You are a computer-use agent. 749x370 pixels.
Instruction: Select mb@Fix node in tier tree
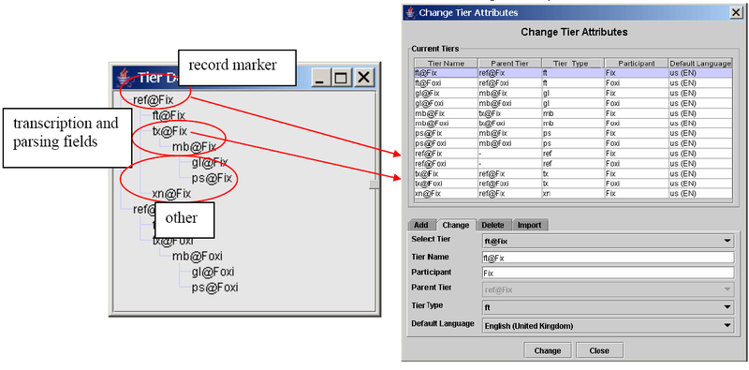tap(194, 147)
